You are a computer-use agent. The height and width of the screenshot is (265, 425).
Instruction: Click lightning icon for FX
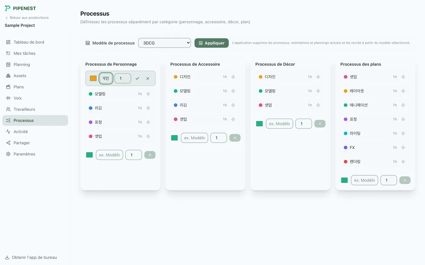click(403, 147)
